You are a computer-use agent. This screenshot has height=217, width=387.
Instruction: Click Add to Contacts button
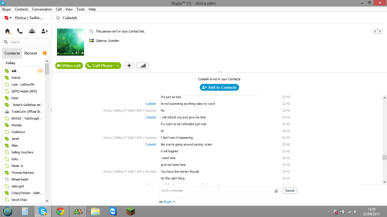[219, 87]
